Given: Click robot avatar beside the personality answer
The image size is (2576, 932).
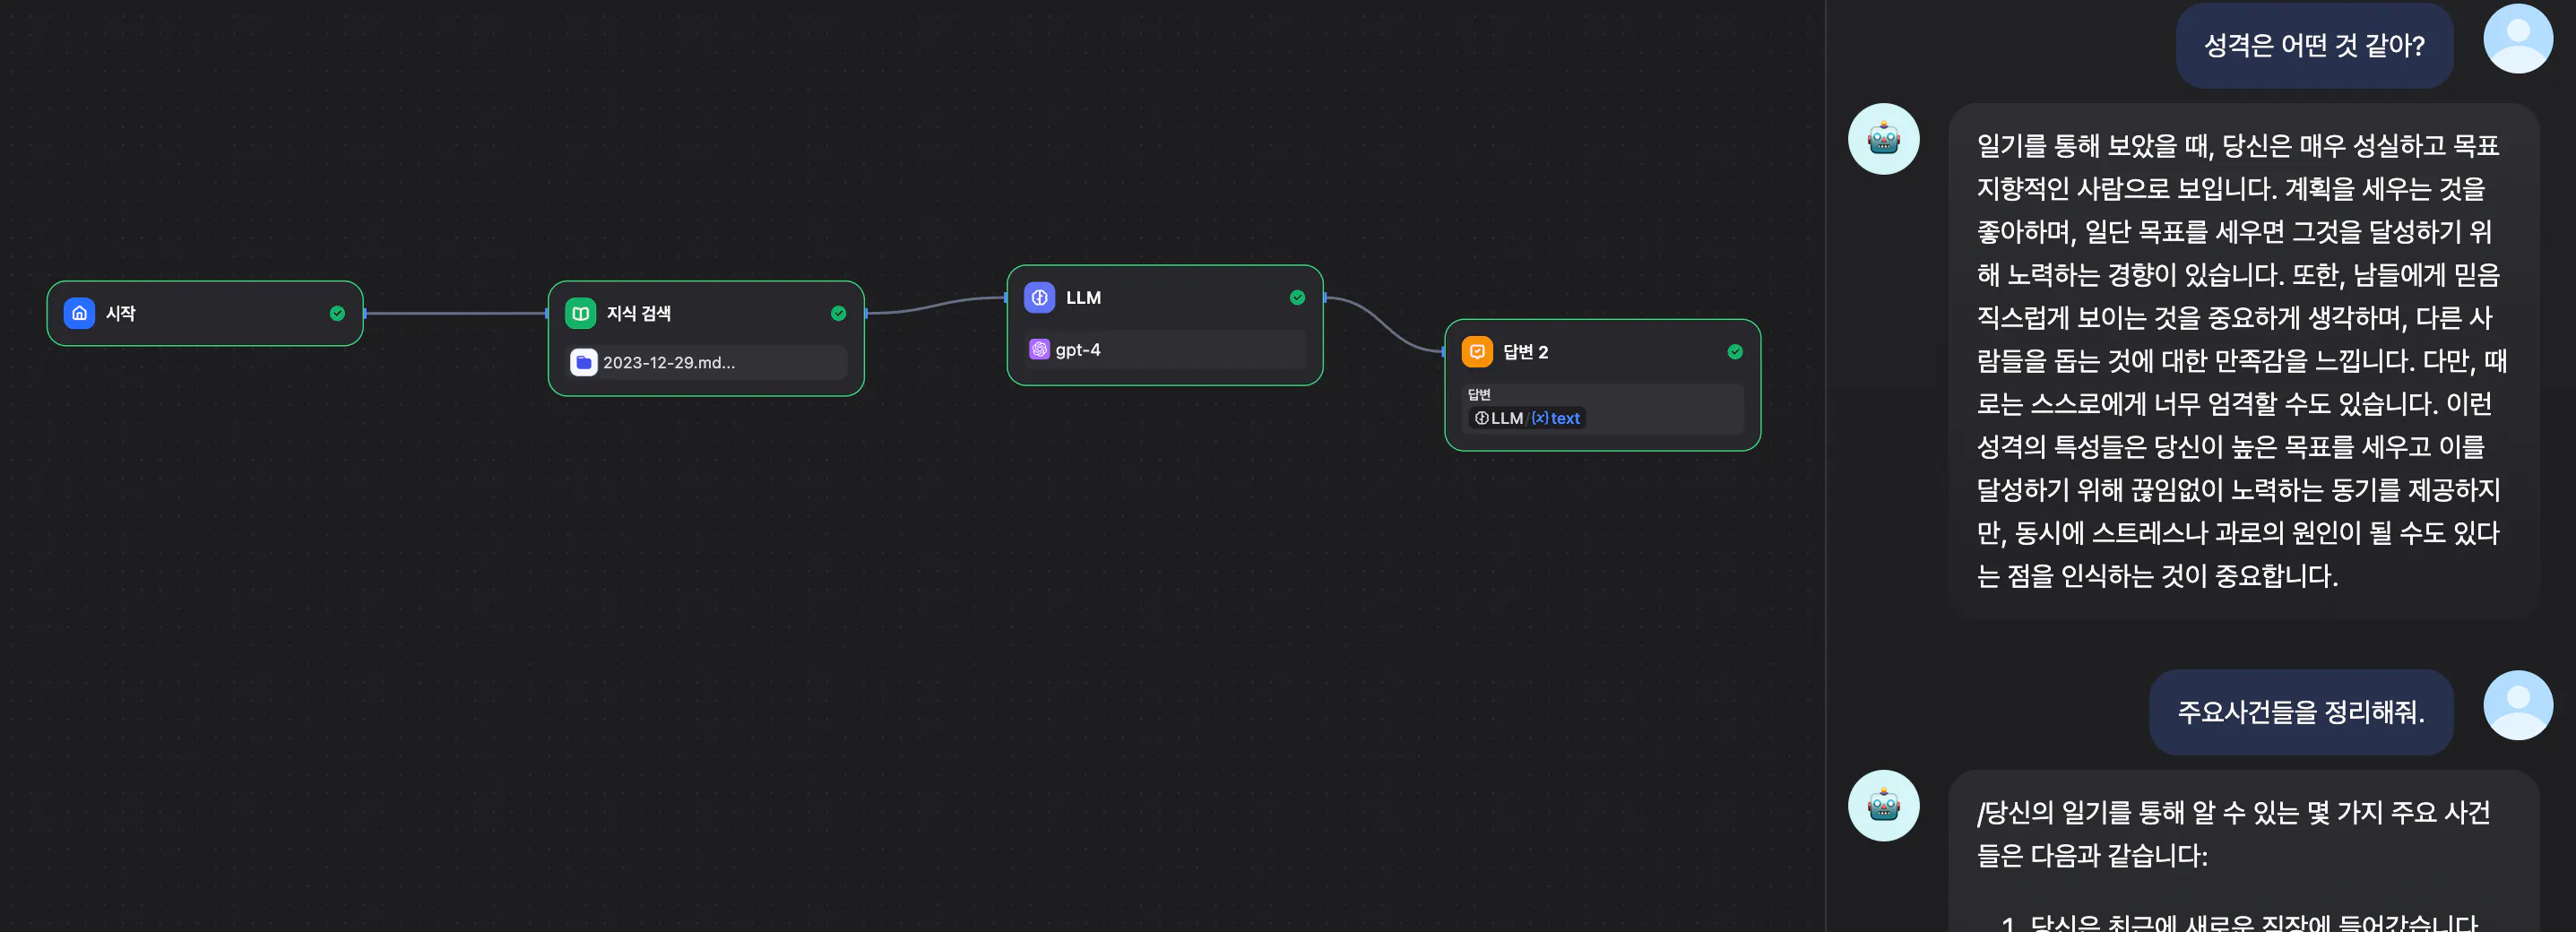Looking at the screenshot, I should [1883, 139].
